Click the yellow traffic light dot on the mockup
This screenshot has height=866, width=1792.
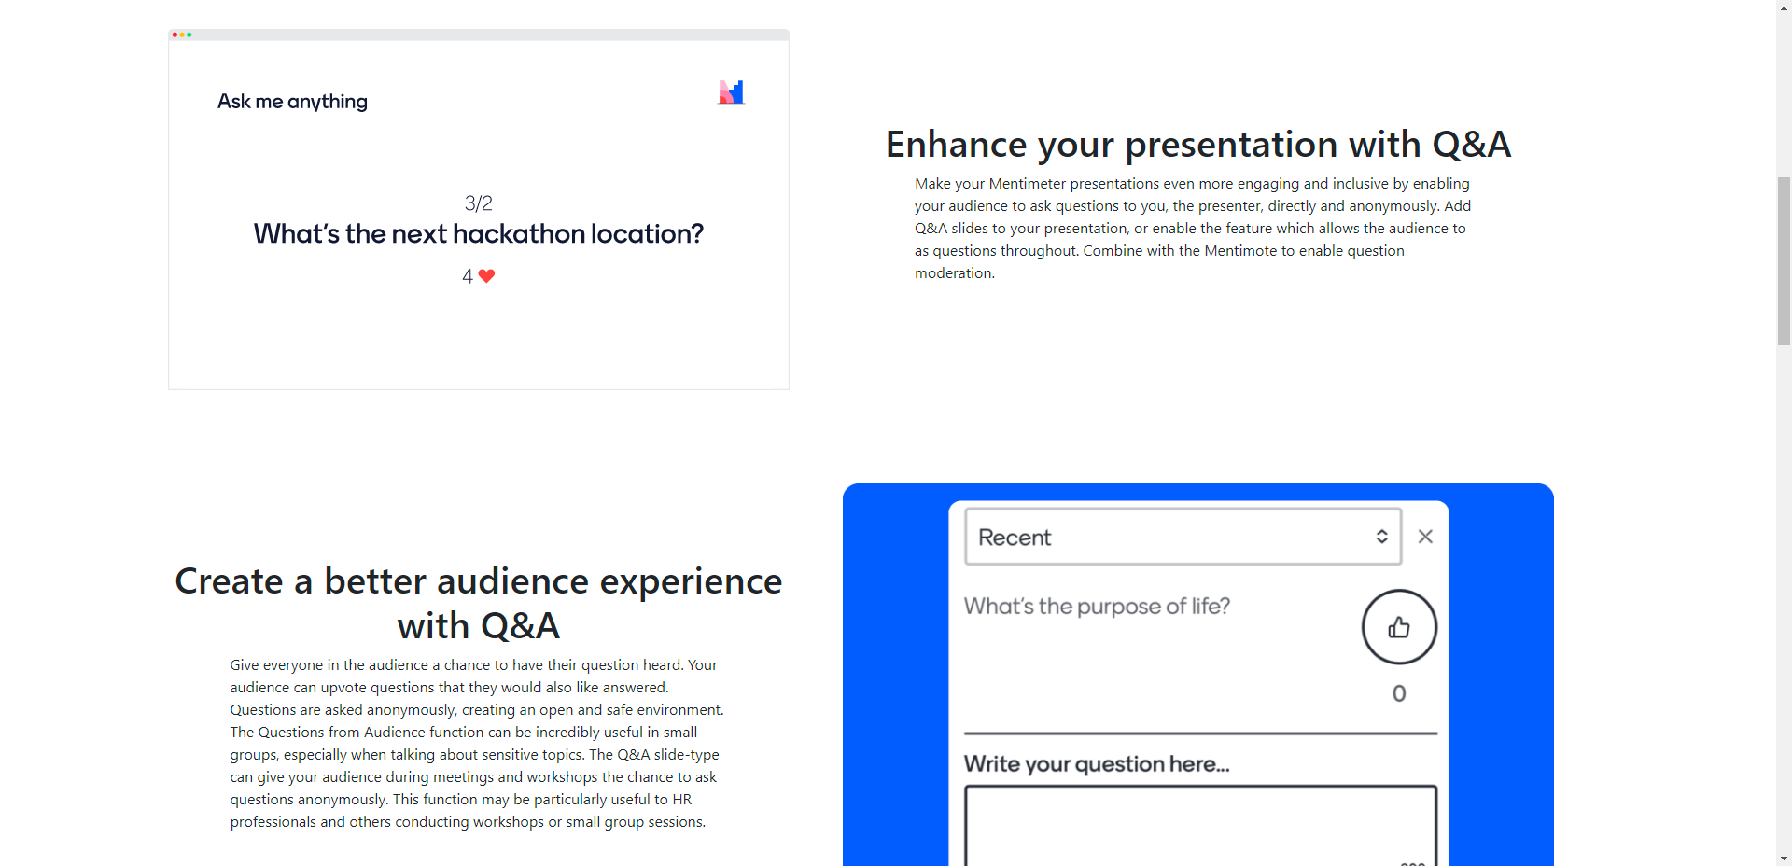pyautogui.click(x=182, y=35)
